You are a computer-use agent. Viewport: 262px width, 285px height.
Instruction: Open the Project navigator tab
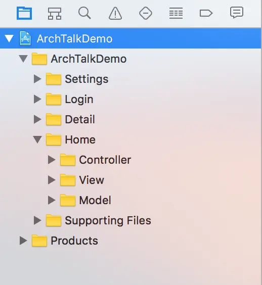coord(24,13)
